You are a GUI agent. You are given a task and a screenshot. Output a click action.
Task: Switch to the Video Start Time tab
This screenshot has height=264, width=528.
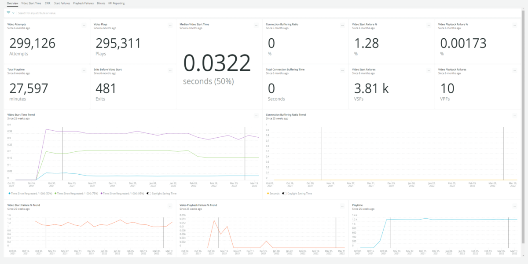coord(32,3)
